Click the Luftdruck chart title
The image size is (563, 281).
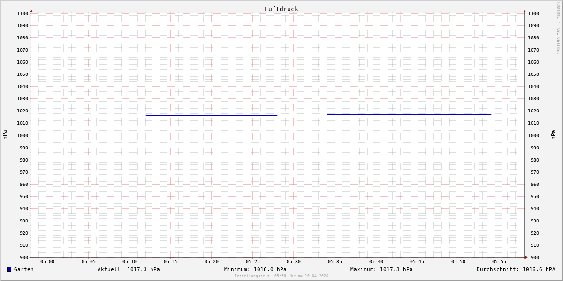coord(281,9)
